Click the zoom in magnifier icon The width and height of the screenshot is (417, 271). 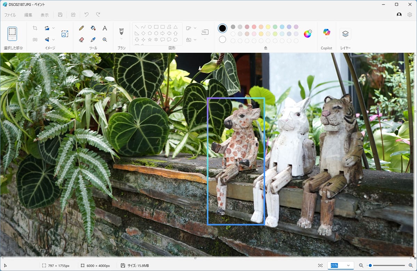(x=411, y=265)
